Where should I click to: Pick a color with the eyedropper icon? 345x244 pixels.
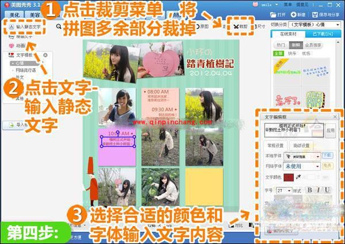[298, 177]
